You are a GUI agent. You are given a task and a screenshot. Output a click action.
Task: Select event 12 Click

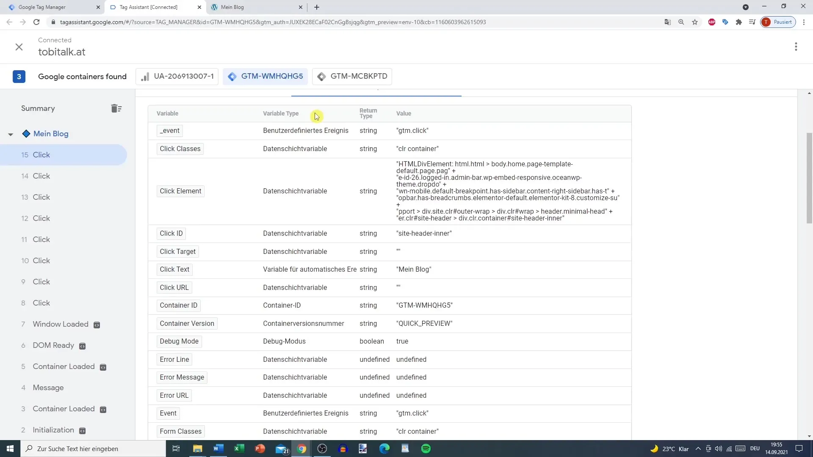pos(64,218)
